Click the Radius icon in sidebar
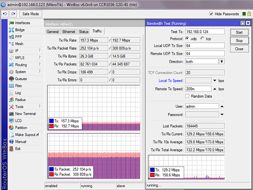Viewport: 253px width, 190px height. (11, 100)
